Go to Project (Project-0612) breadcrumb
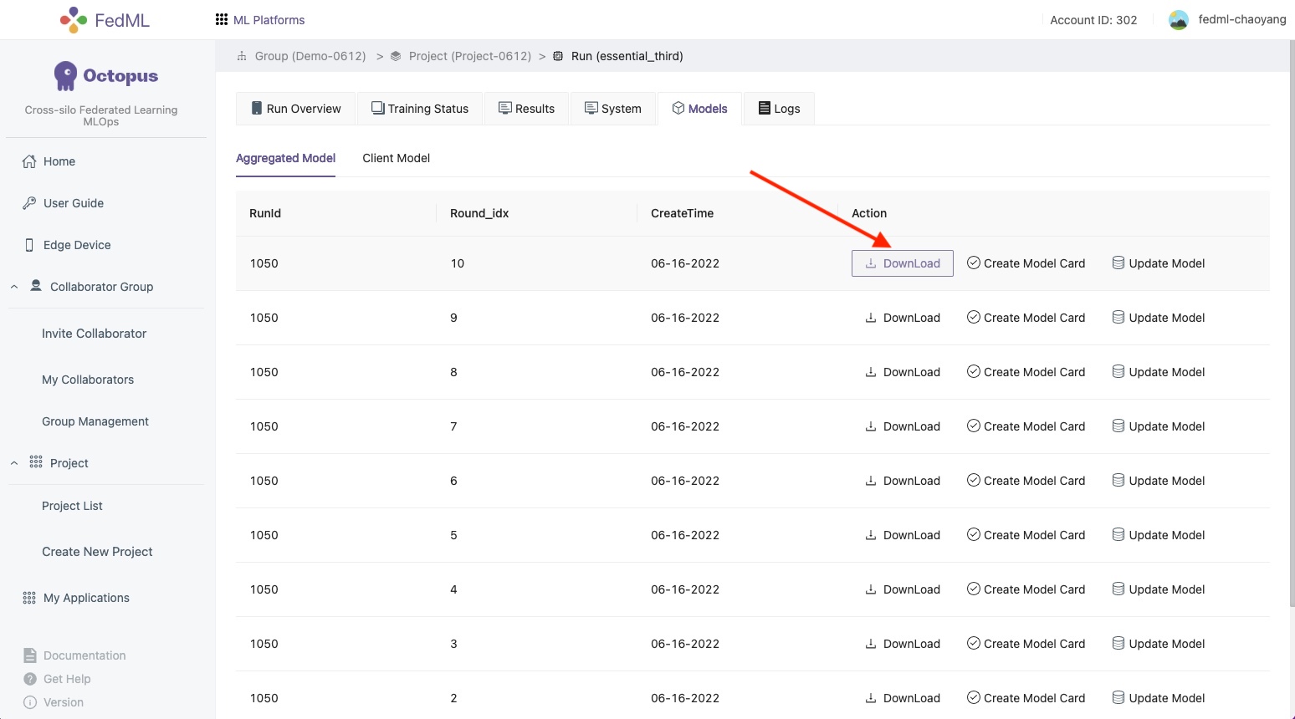The height and width of the screenshot is (719, 1295). click(469, 56)
